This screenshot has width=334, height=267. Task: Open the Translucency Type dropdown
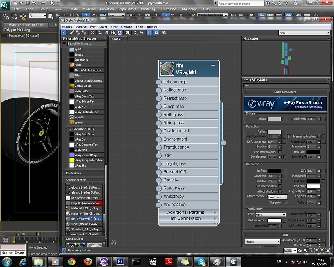click(271, 215)
